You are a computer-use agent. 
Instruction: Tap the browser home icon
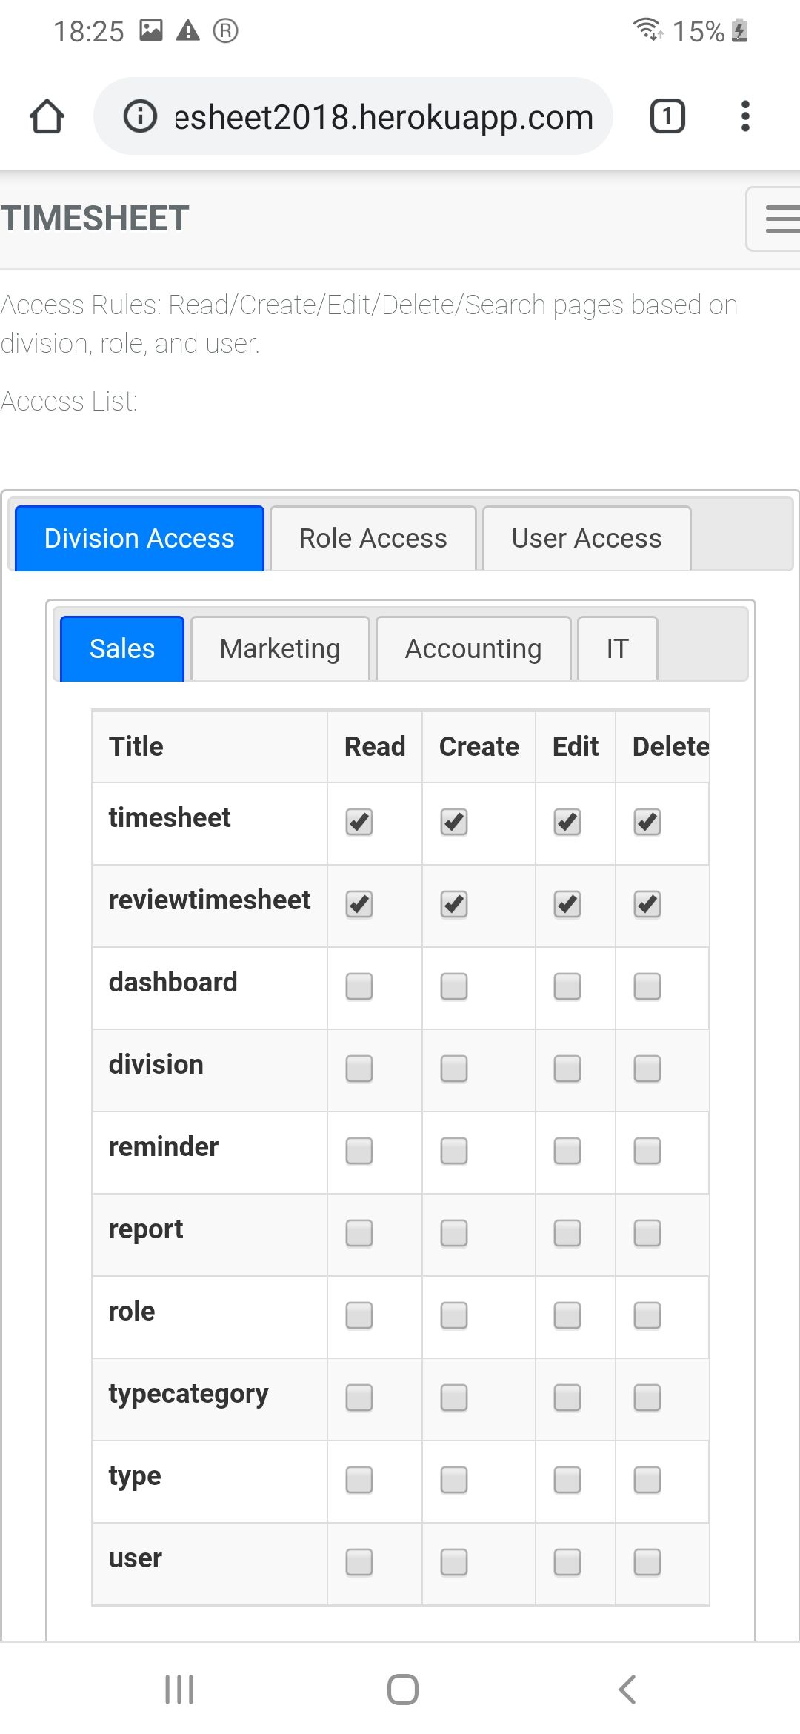point(47,116)
